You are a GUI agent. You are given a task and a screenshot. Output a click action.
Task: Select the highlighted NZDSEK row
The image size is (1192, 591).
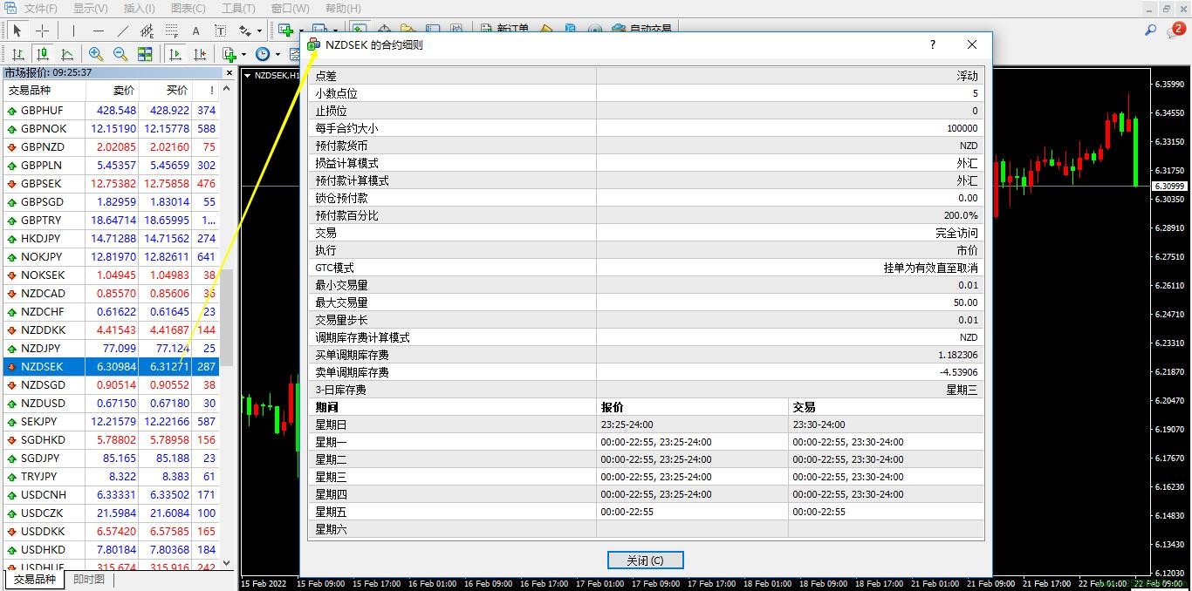[111, 367]
